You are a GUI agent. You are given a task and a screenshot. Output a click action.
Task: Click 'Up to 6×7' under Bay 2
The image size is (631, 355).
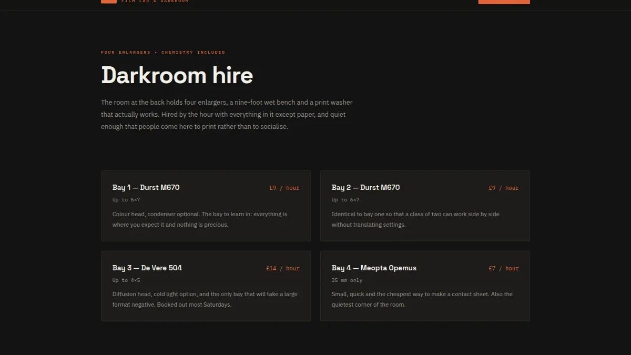pyautogui.click(x=345, y=200)
